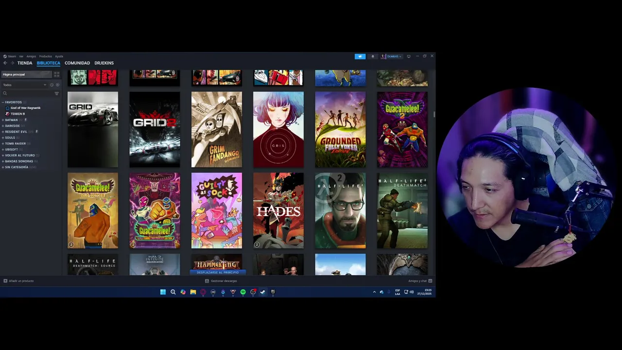
Task: Click the Página principal button
Action: click(27, 74)
